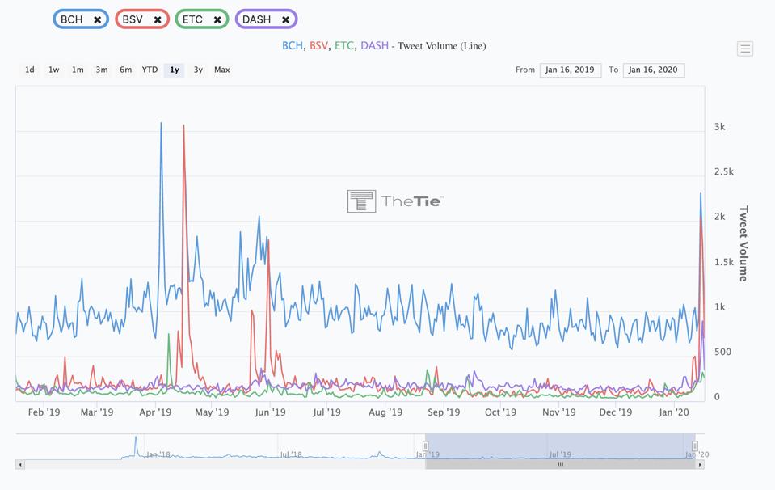The image size is (775, 490).
Task: Remove the BSV coin tag
Action: (x=158, y=19)
